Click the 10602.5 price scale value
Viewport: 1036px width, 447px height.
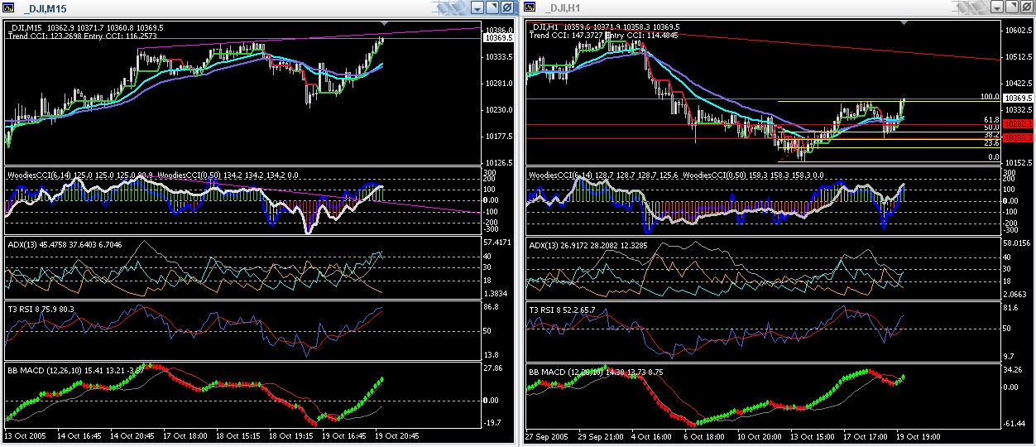pos(1019,31)
